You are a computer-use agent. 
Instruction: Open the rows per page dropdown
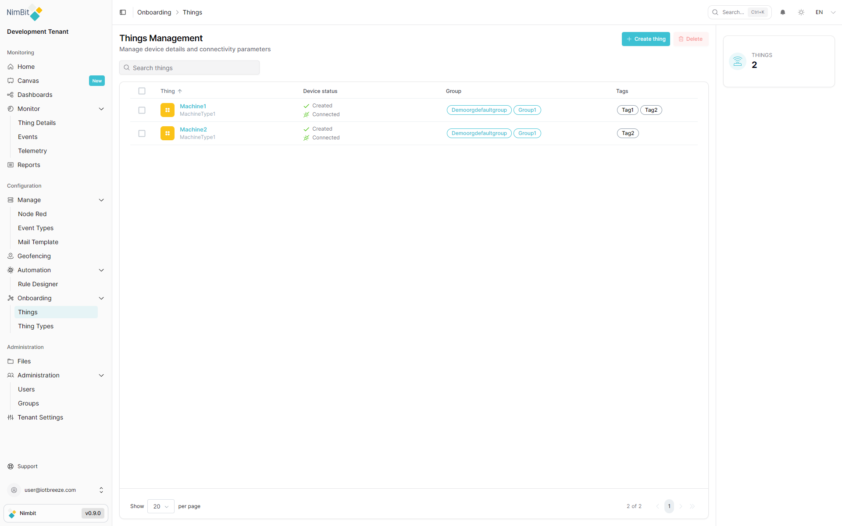pyautogui.click(x=161, y=506)
